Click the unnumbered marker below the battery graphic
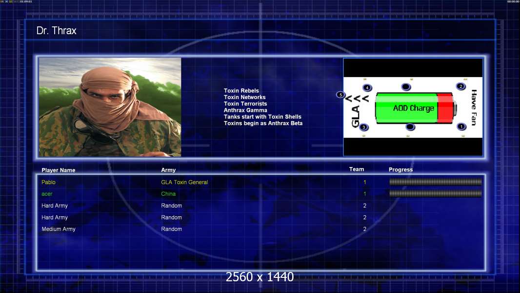Screen dimensions: 520x293 click(410, 127)
